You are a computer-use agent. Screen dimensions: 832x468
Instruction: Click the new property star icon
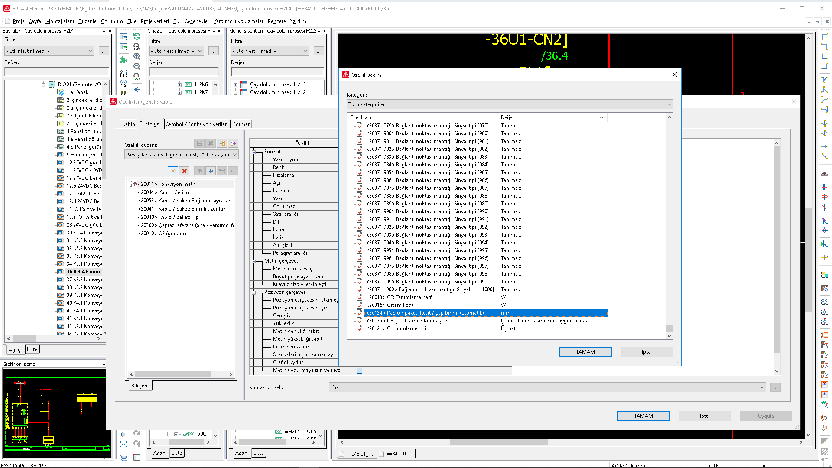tap(173, 171)
